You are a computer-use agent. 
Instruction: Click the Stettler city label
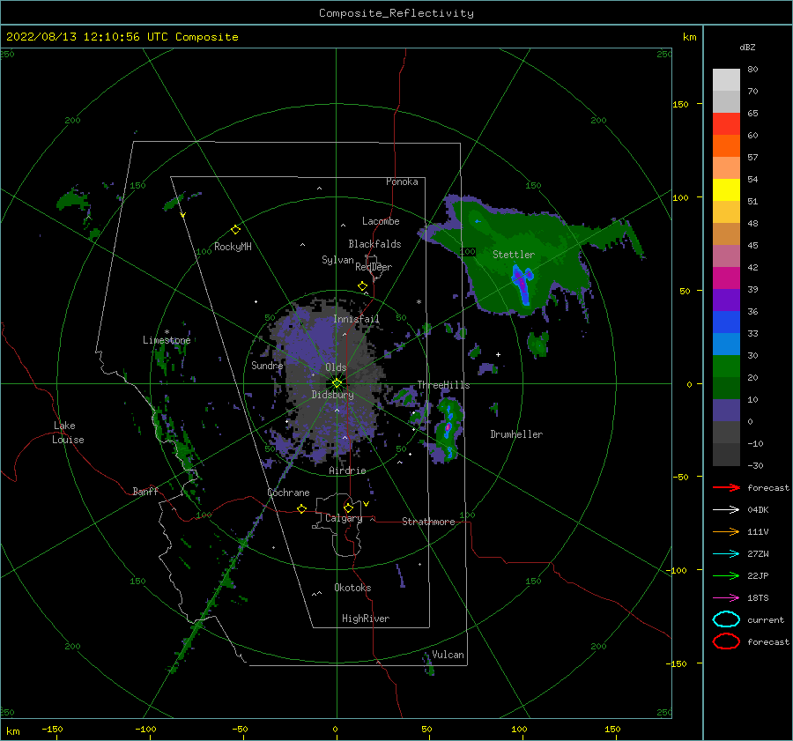tap(514, 255)
